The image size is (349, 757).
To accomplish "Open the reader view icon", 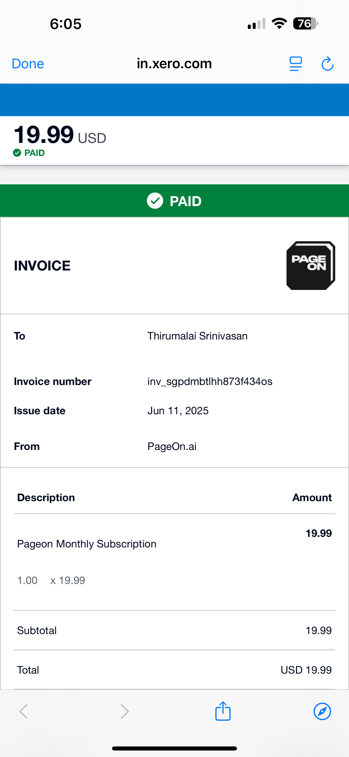I will click(x=295, y=64).
